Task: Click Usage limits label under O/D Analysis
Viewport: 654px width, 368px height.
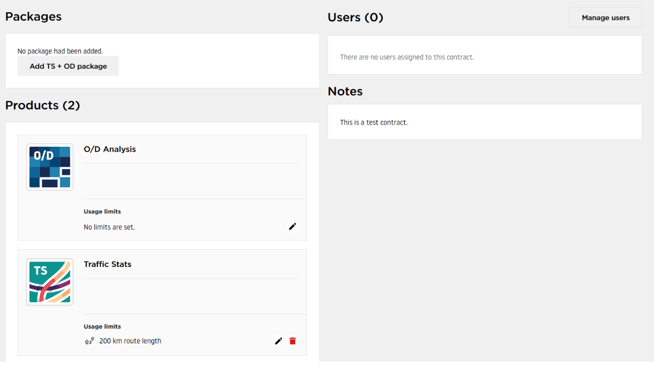Action: tap(102, 211)
